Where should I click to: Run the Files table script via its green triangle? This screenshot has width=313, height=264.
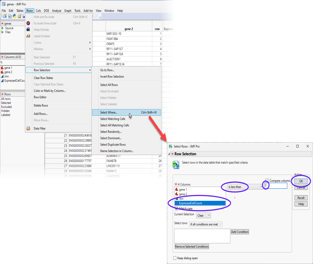3,32
